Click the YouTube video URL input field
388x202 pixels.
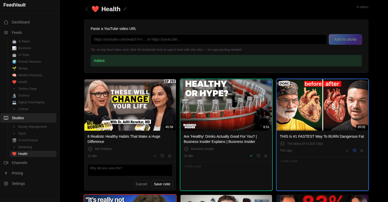[x=209, y=39]
